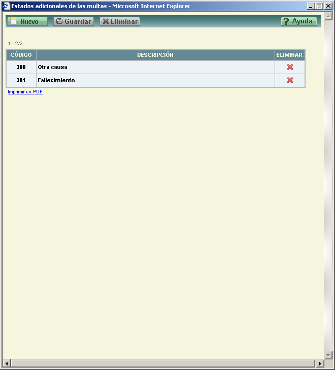Select the code 300 cell

coord(21,67)
